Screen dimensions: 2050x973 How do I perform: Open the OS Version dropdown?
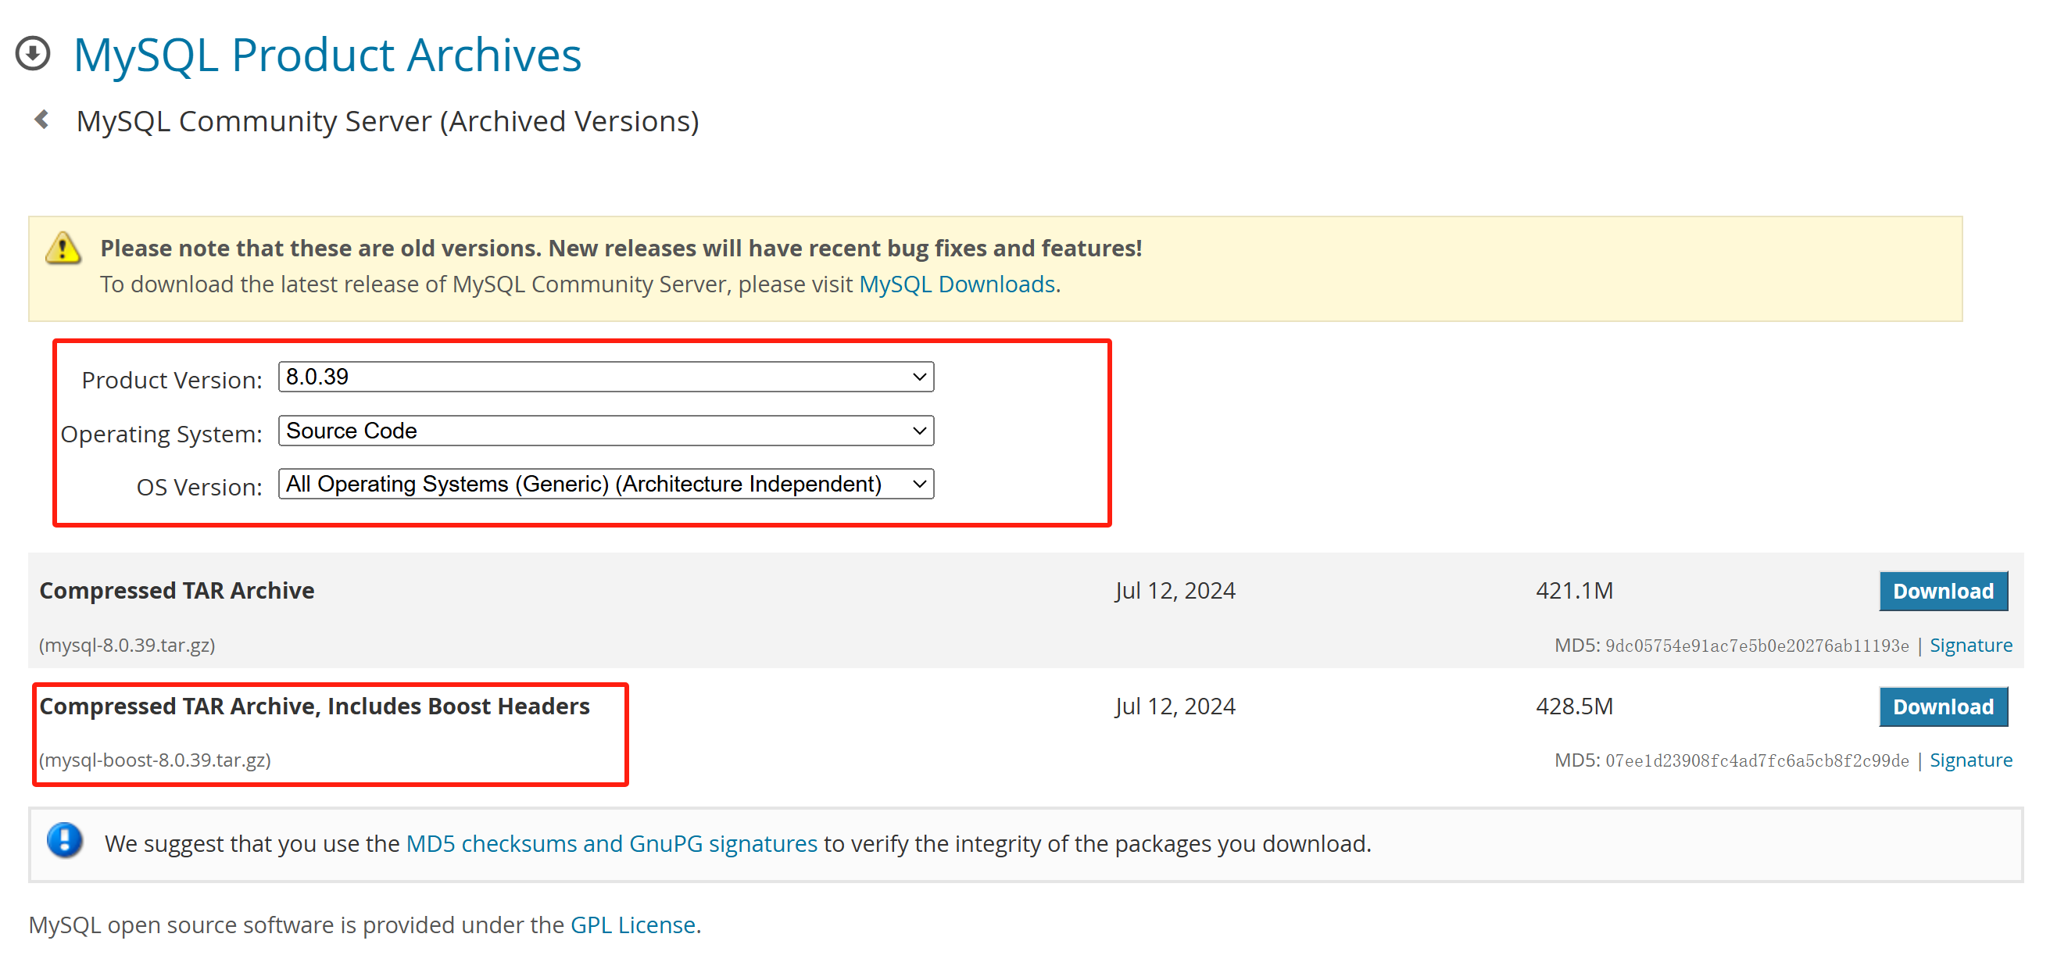tap(606, 485)
